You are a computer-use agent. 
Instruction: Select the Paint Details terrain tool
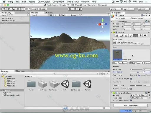pos(140,36)
